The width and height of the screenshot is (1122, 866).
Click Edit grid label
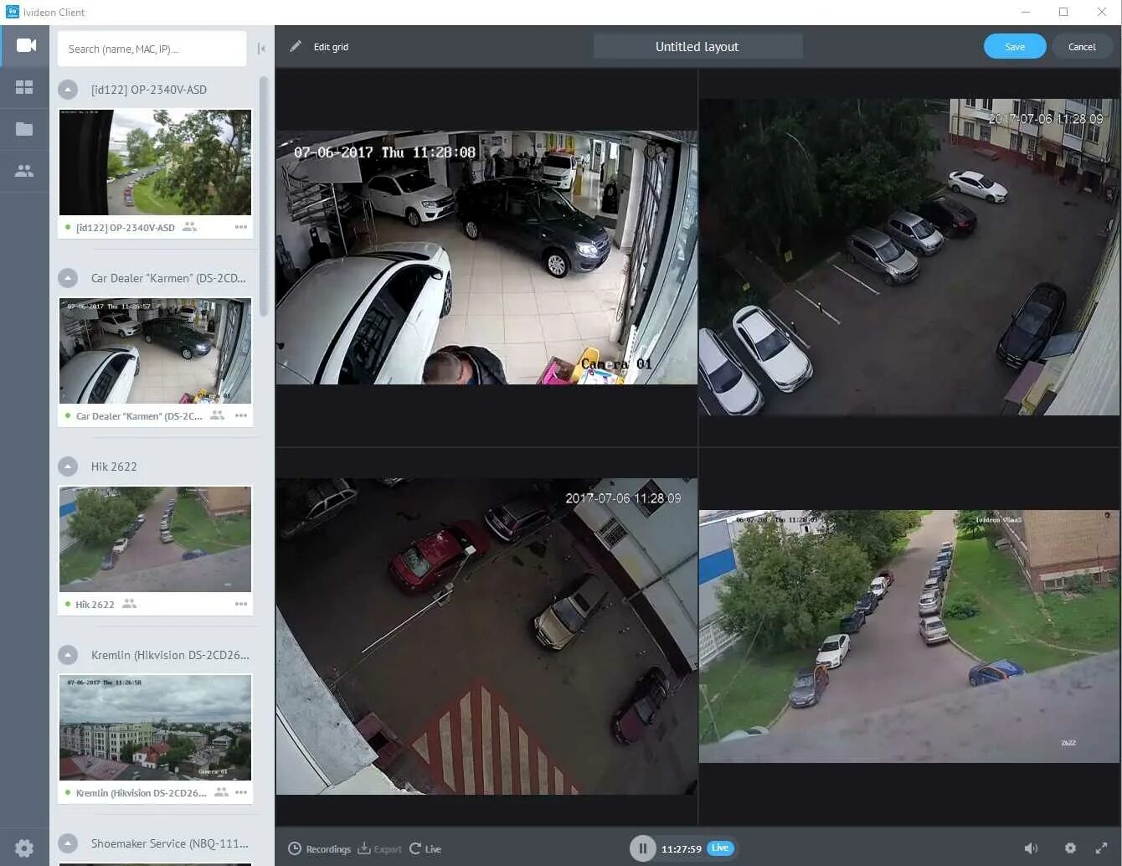(331, 47)
